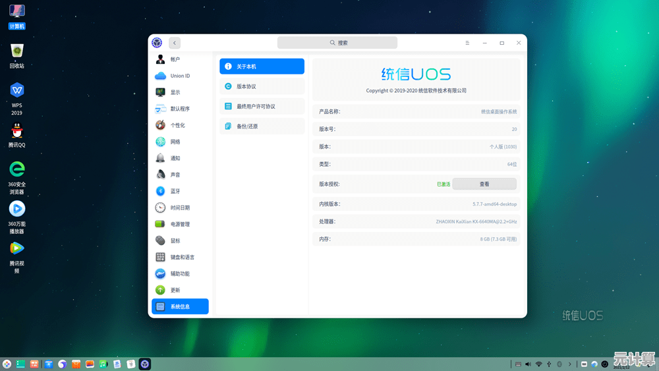Click the 已激活 (Activated) status text
The width and height of the screenshot is (659, 371).
pos(444,184)
